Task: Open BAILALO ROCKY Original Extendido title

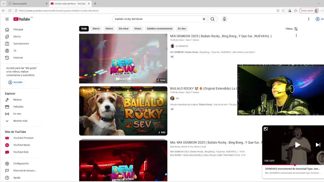Action: (204, 88)
